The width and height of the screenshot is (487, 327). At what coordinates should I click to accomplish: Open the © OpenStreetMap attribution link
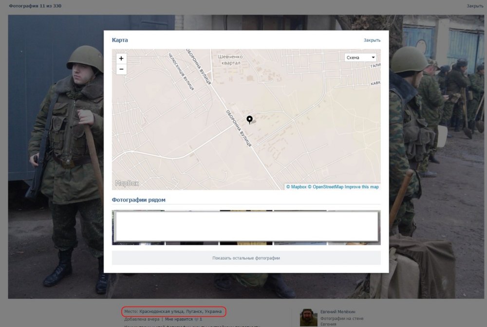click(x=325, y=187)
